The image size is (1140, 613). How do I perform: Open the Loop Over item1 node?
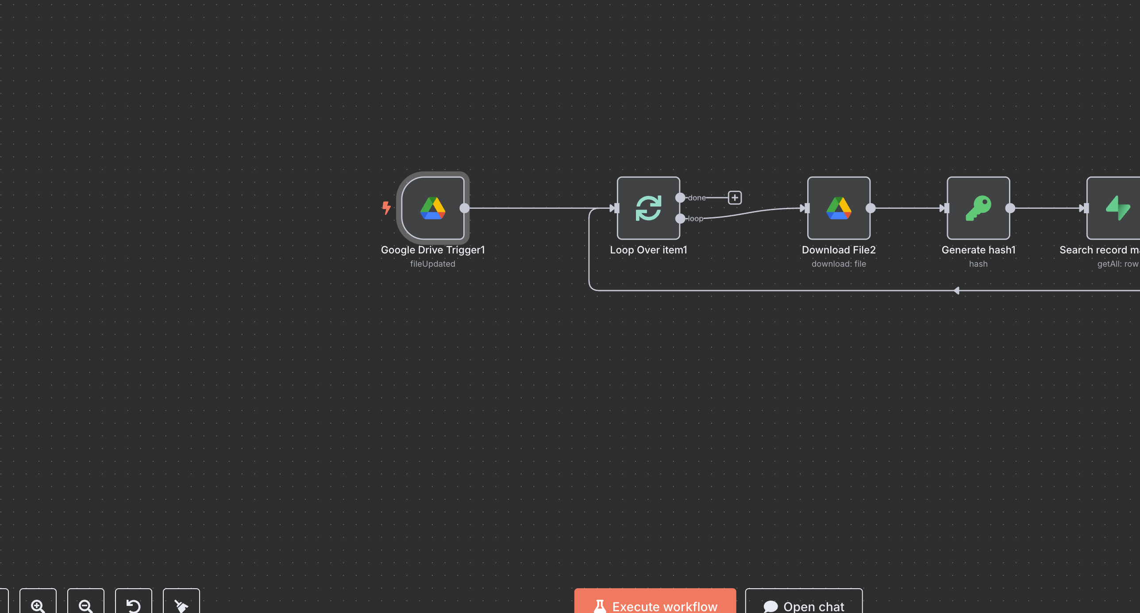click(648, 208)
